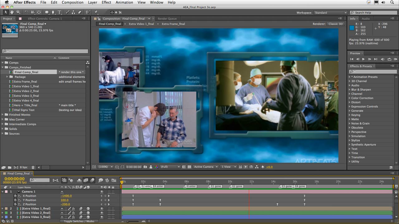The height and width of the screenshot is (224, 399).
Task: Adjust exposure value +0.0 in viewer
Action: (x=269, y=167)
